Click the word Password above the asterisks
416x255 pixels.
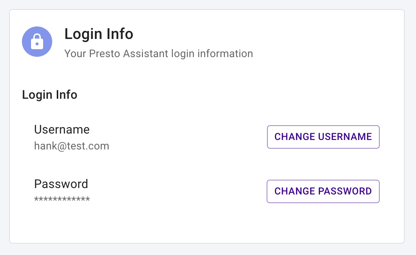click(x=61, y=184)
